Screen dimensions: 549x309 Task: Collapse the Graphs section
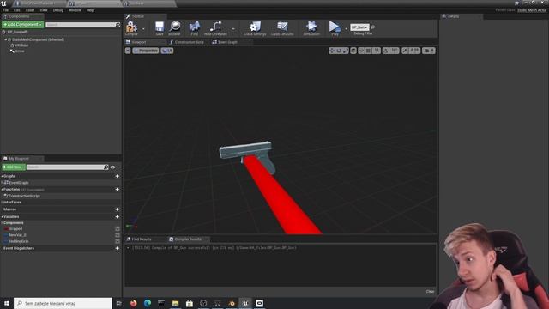[2, 176]
